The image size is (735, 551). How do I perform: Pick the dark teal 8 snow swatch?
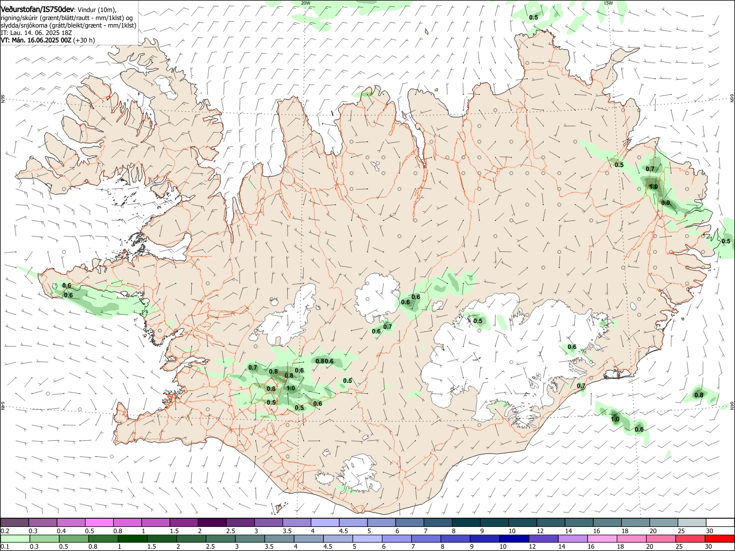(x=466, y=522)
